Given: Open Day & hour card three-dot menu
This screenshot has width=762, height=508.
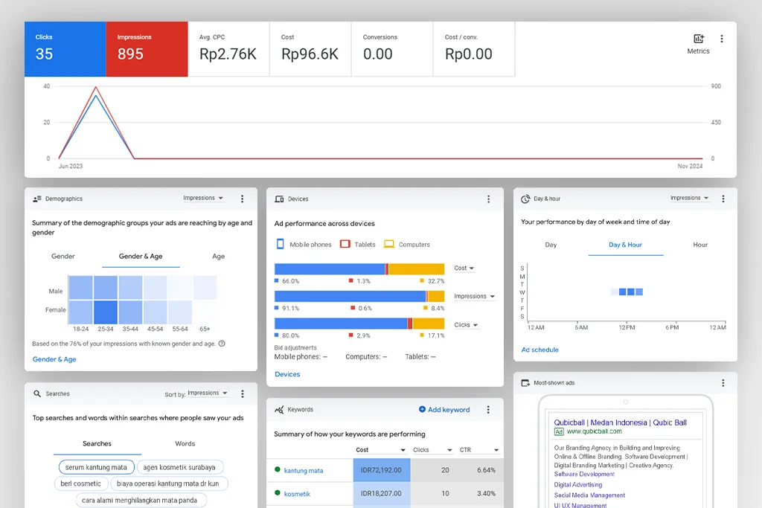Looking at the screenshot, I should (722, 199).
